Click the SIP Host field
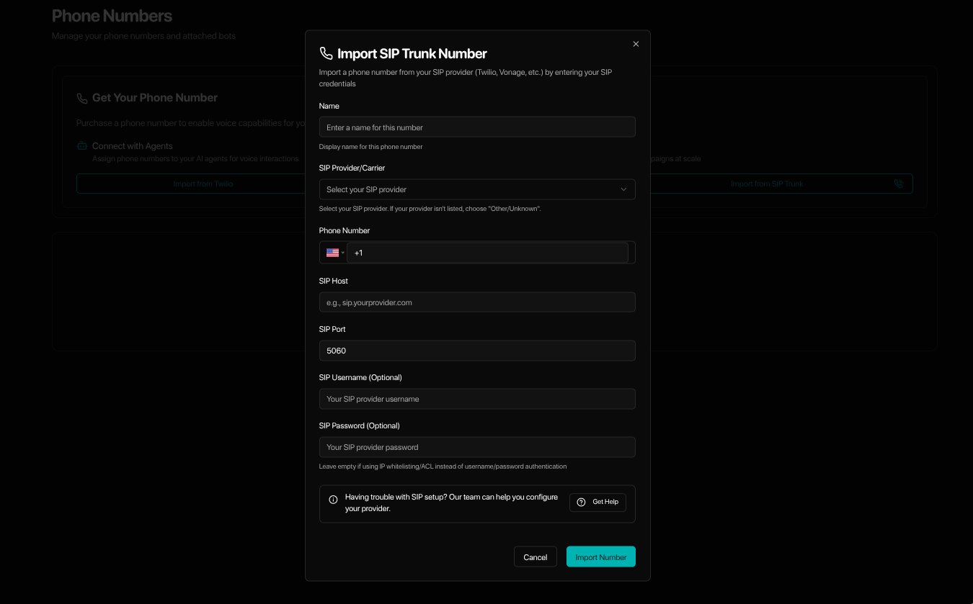 477,302
